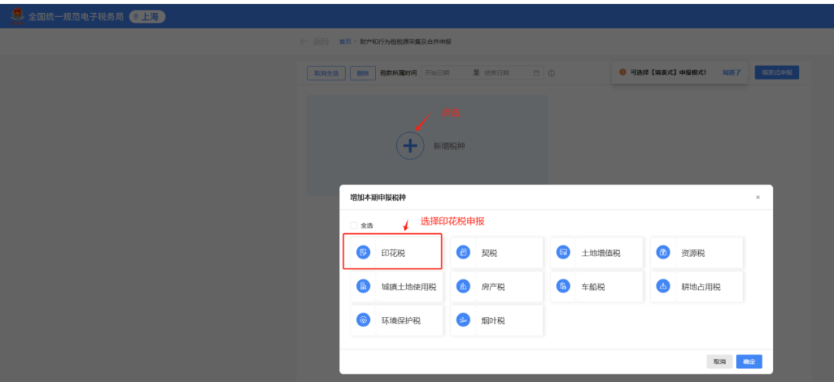Viewport: 834px width, 382px height.
Task: Click the plus icon for 新增税种
Action: click(410, 145)
